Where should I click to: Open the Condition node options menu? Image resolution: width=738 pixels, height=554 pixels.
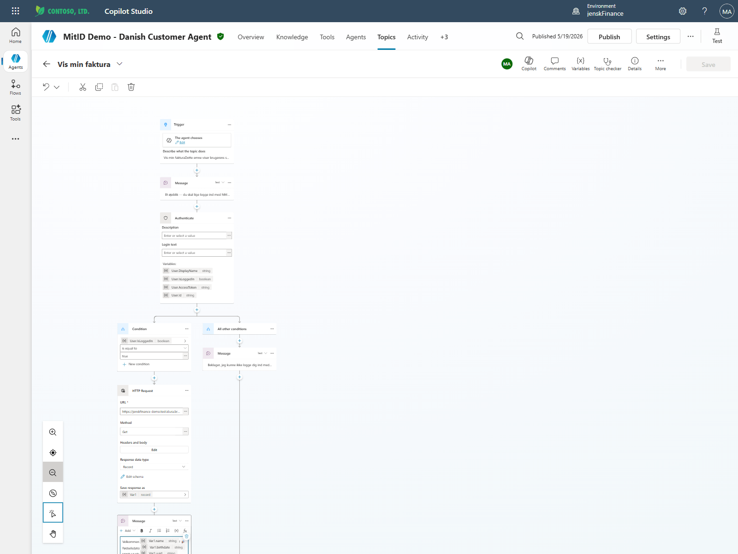coord(187,329)
